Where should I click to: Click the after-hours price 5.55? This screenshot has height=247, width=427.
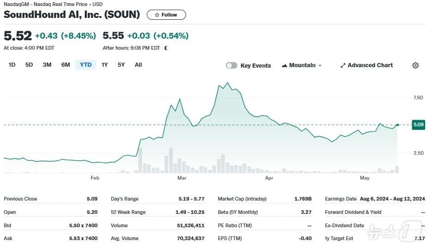(x=113, y=35)
